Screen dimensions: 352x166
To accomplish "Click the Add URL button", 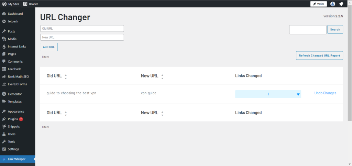I will point(49,47).
